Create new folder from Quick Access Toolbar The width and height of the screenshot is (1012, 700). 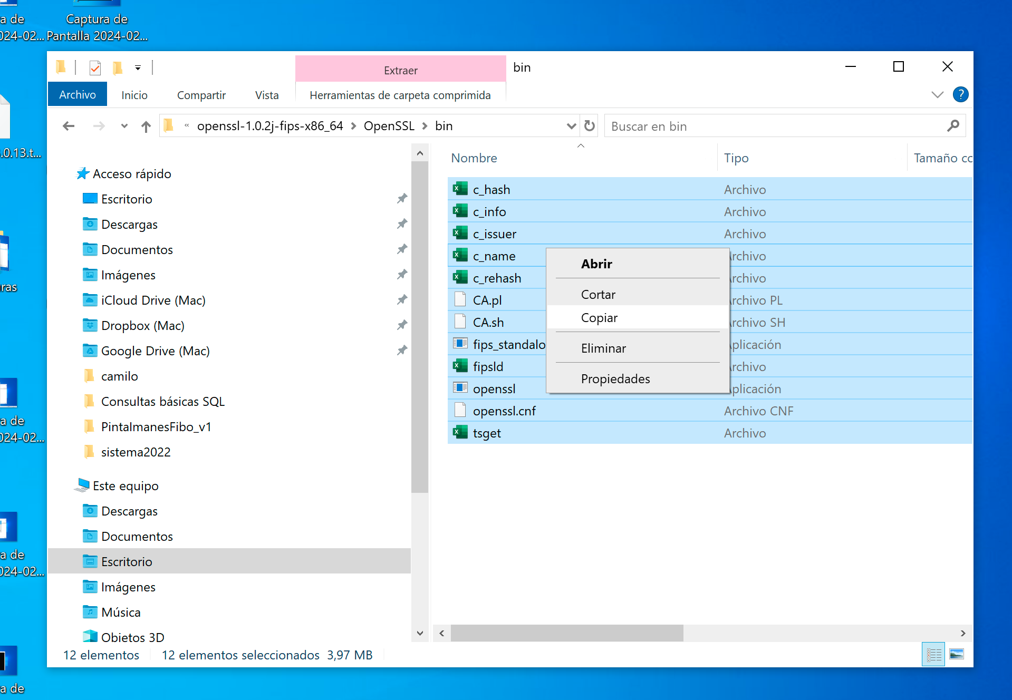point(117,67)
